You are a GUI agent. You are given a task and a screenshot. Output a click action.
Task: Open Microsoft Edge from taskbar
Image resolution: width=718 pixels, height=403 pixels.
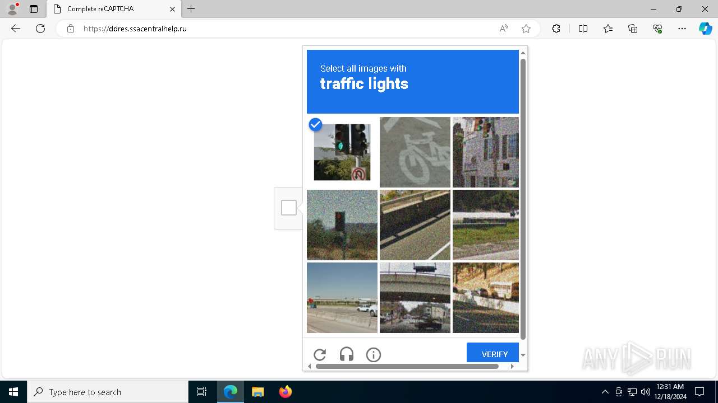point(231,392)
